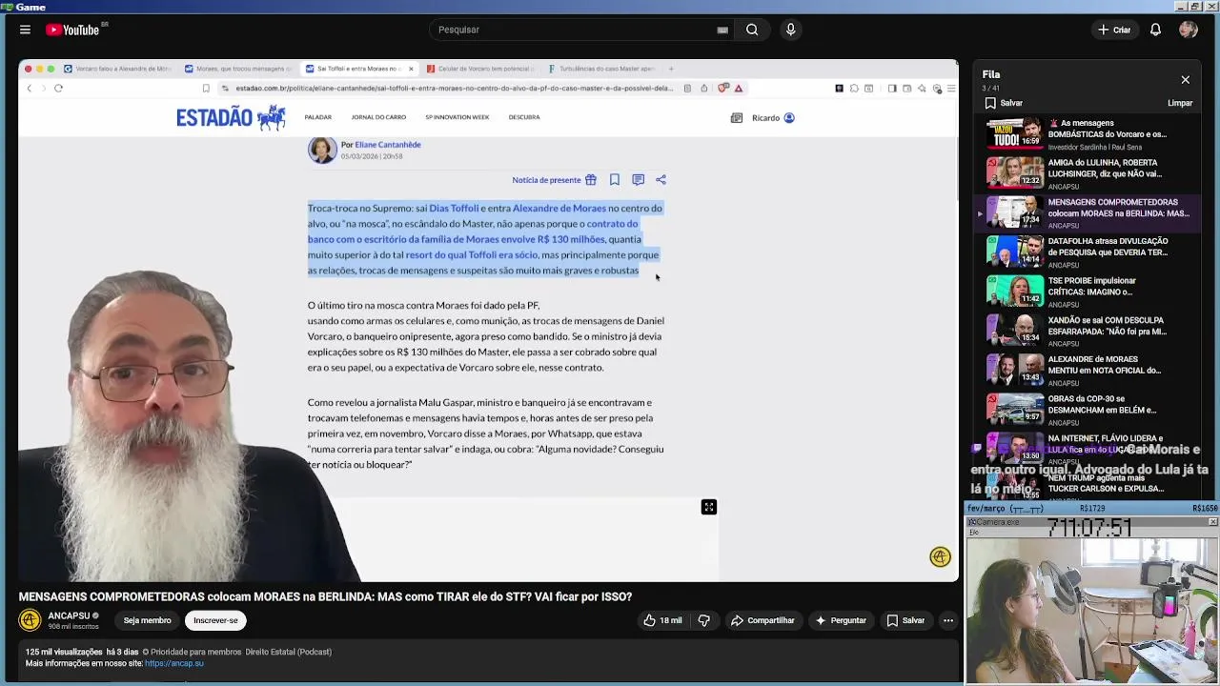This screenshot has height=686, width=1220.
Task: Share the video with Compartilhar
Action: pyautogui.click(x=762, y=620)
